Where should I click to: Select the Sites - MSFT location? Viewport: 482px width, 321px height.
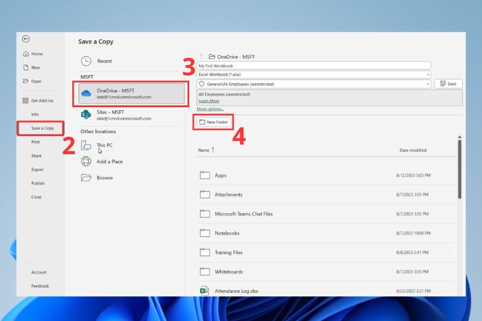[x=131, y=115]
